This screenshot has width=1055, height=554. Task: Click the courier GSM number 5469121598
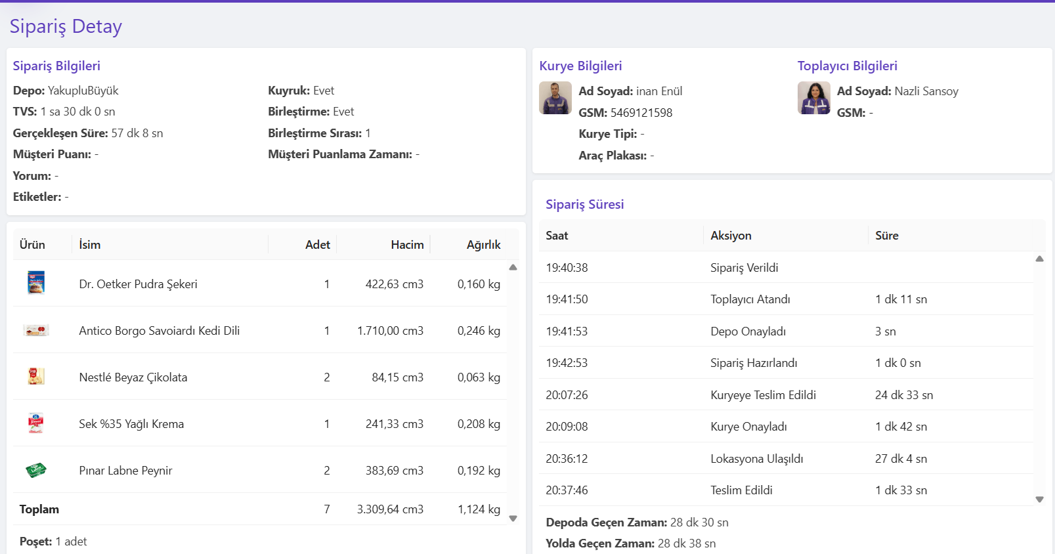[x=641, y=112]
